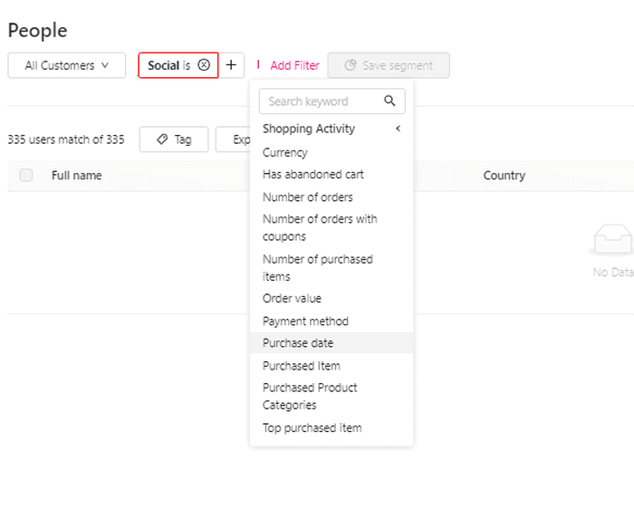The height and width of the screenshot is (518, 634).
Task: Pick Top purchased item filter
Action: (x=312, y=428)
